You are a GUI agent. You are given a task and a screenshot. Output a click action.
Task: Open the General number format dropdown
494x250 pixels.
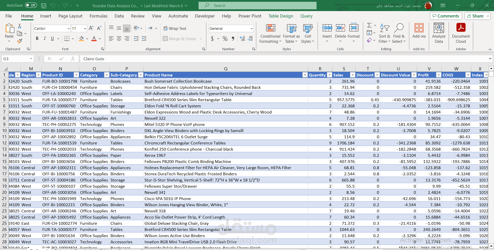coord(252,29)
